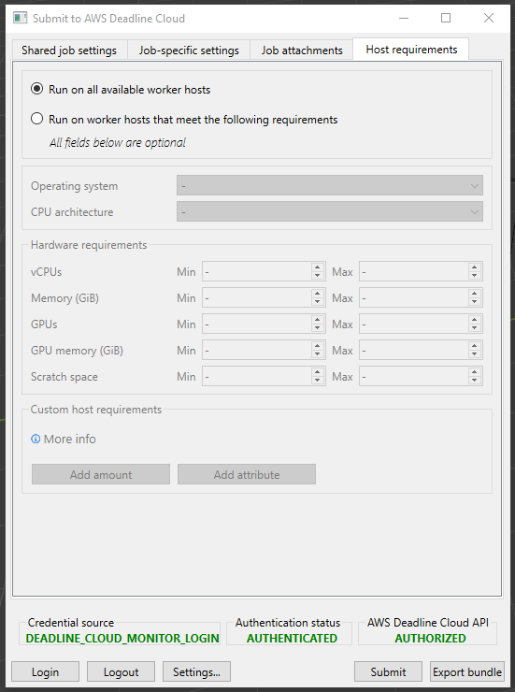Switch to Shared job settings tab
515x692 pixels.
point(69,50)
